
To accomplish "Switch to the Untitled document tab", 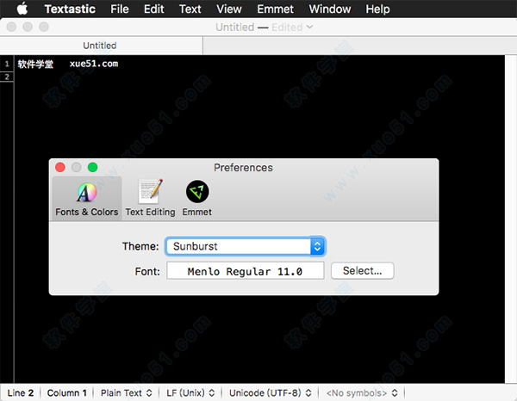I will [100, 45].
